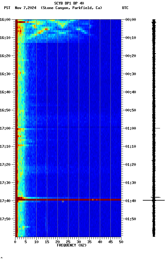Click the 00:20 UTC time label

coord(131,56)
